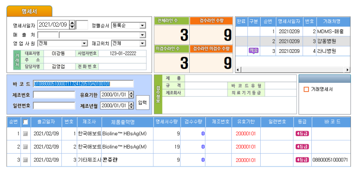Click the 바코드 input field
356x178 pixels.
click(x=83, y=84)
